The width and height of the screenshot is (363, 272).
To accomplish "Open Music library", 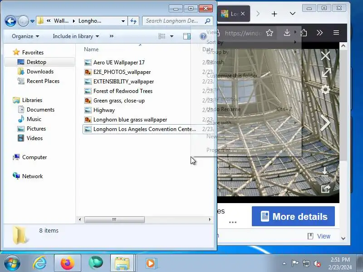I will (34, 119).
